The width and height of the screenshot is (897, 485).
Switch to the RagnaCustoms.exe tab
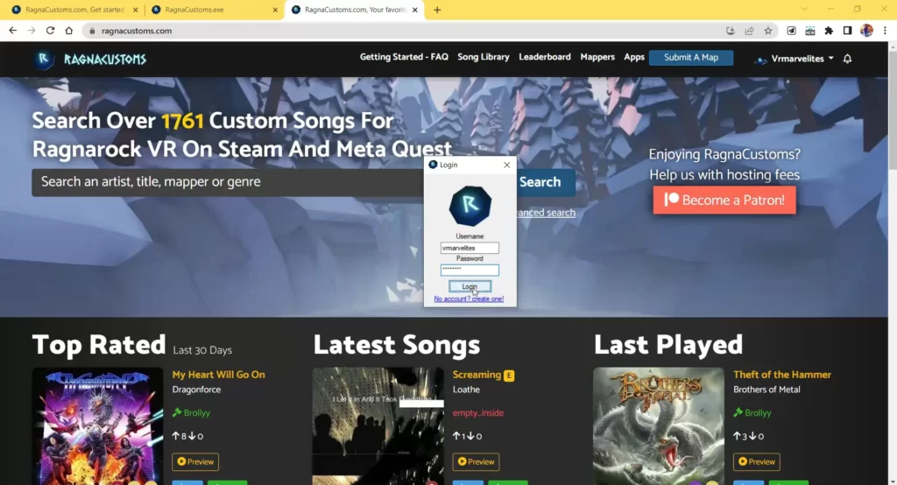[214, 10]
